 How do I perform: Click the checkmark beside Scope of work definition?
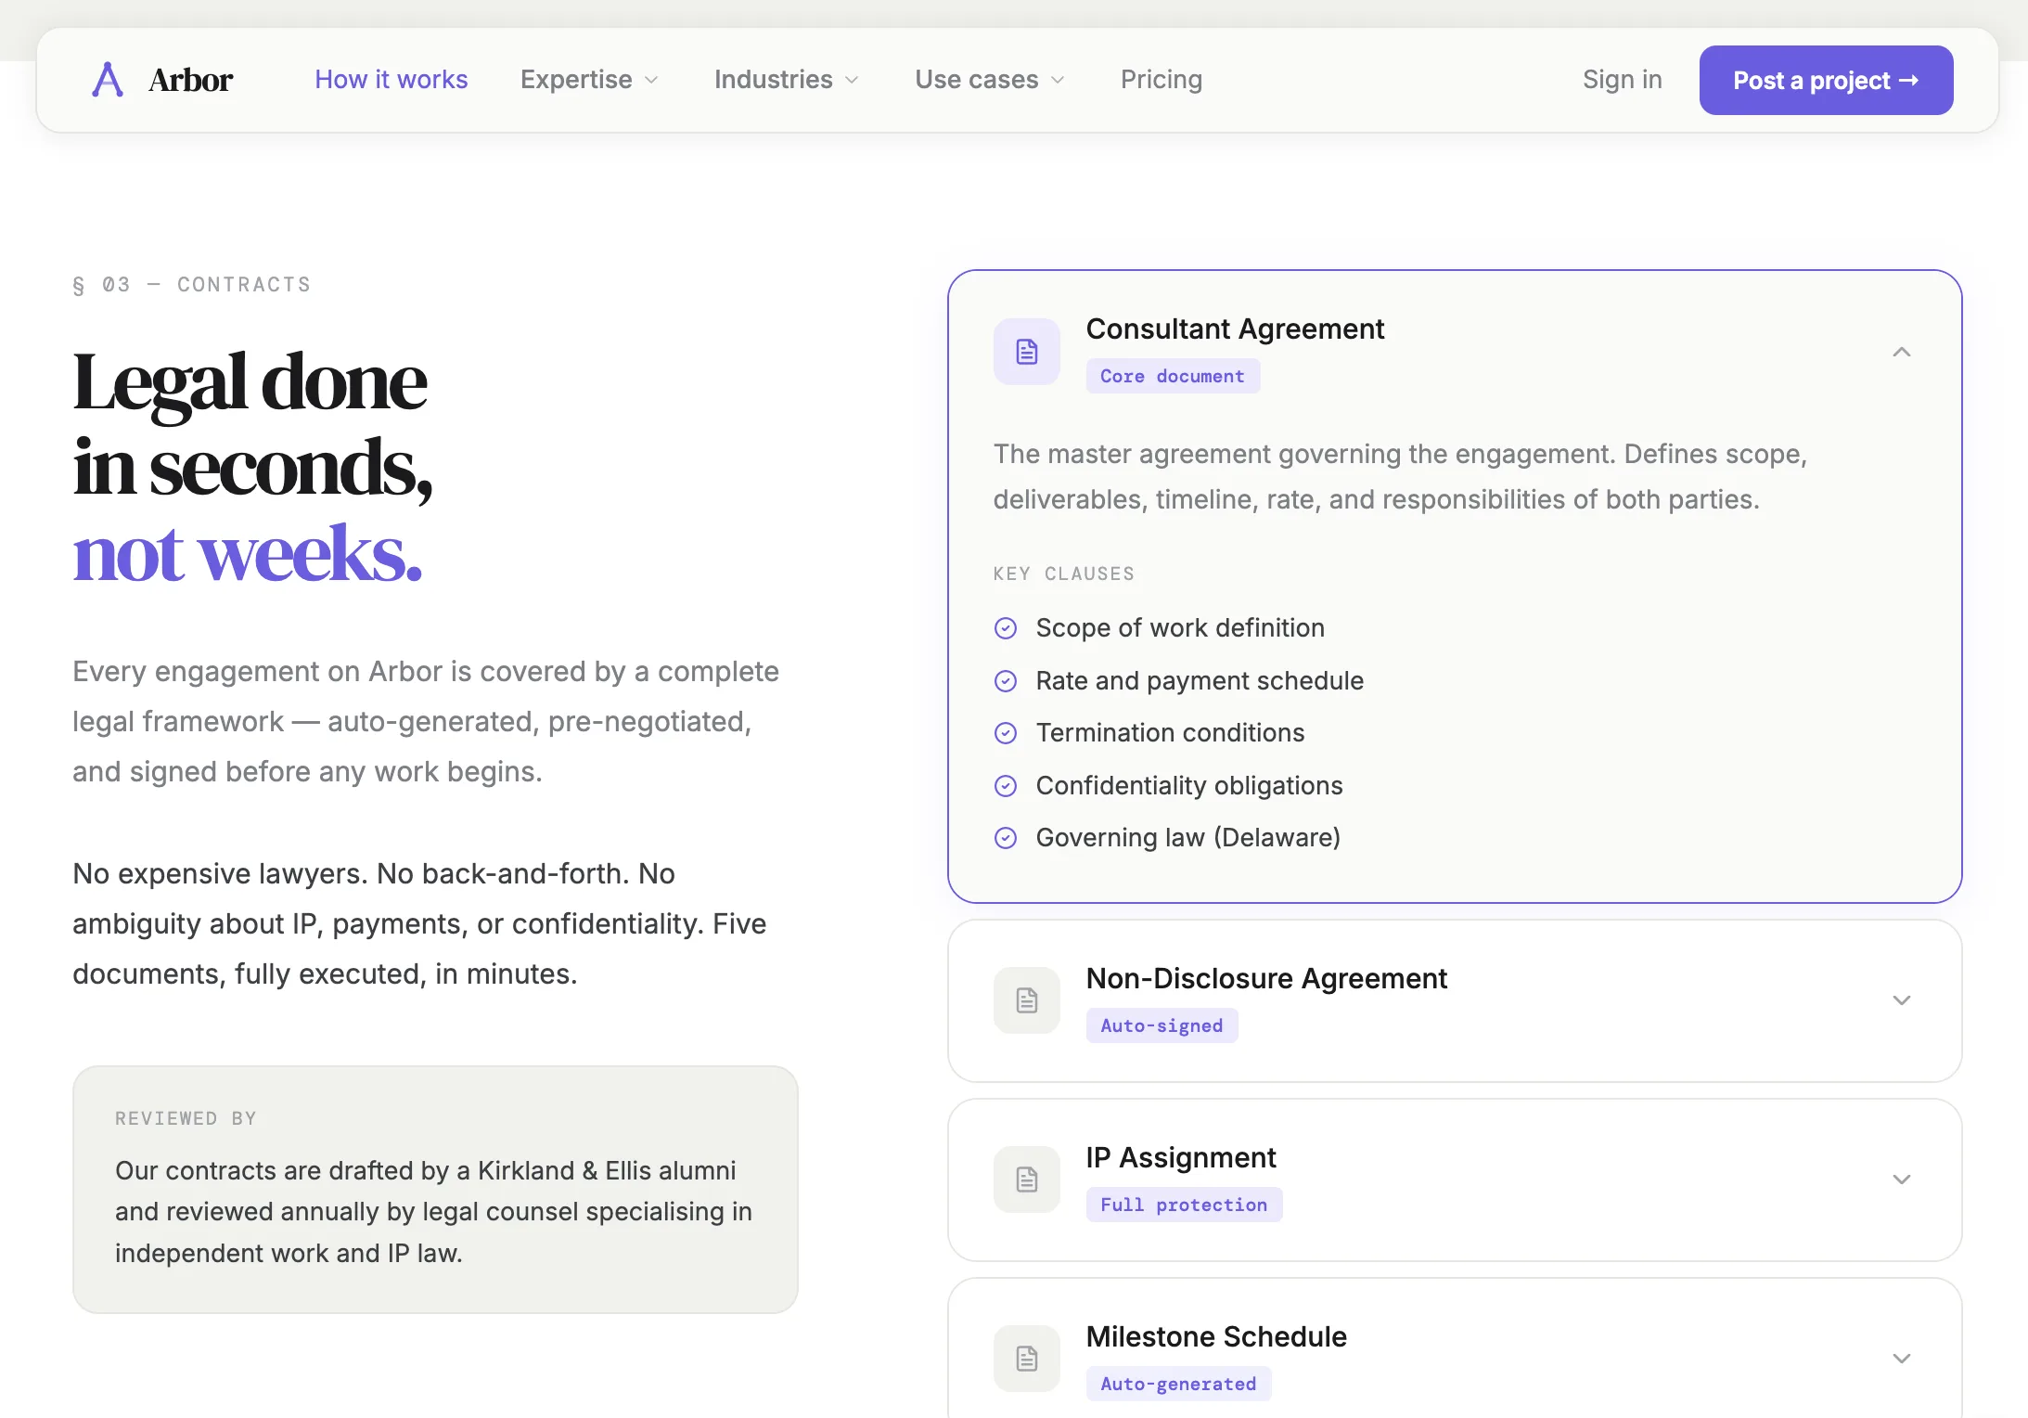1007,628
